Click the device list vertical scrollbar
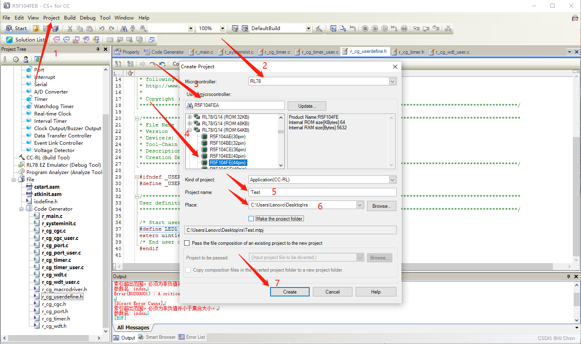The width and height of the screenshot is (581, 344). pos(281,141)
